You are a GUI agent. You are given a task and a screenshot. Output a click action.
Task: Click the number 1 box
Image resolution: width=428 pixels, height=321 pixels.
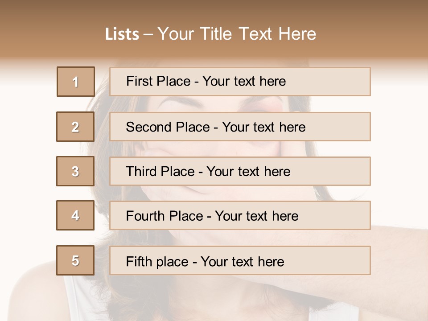point(76,82)
